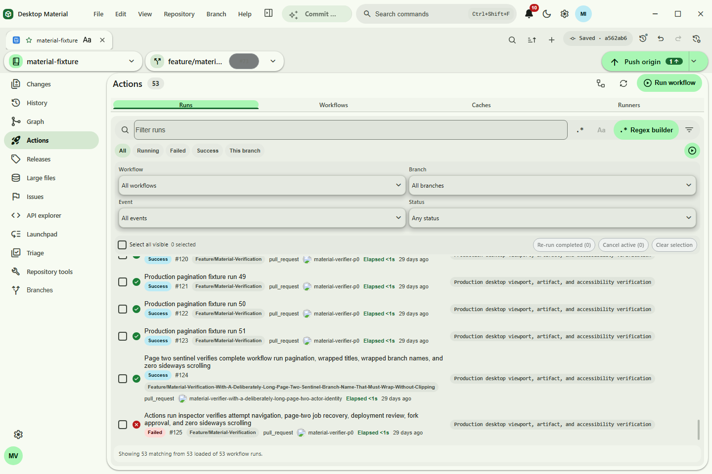Open the Repository menu
The width and height of the screenshot is (712, 474).
[179, 14]
